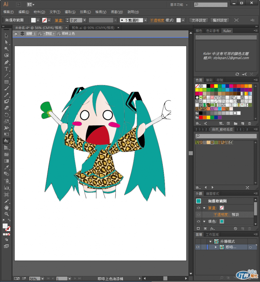
Task: Select the Lasso tool
Action: point(6,55)
